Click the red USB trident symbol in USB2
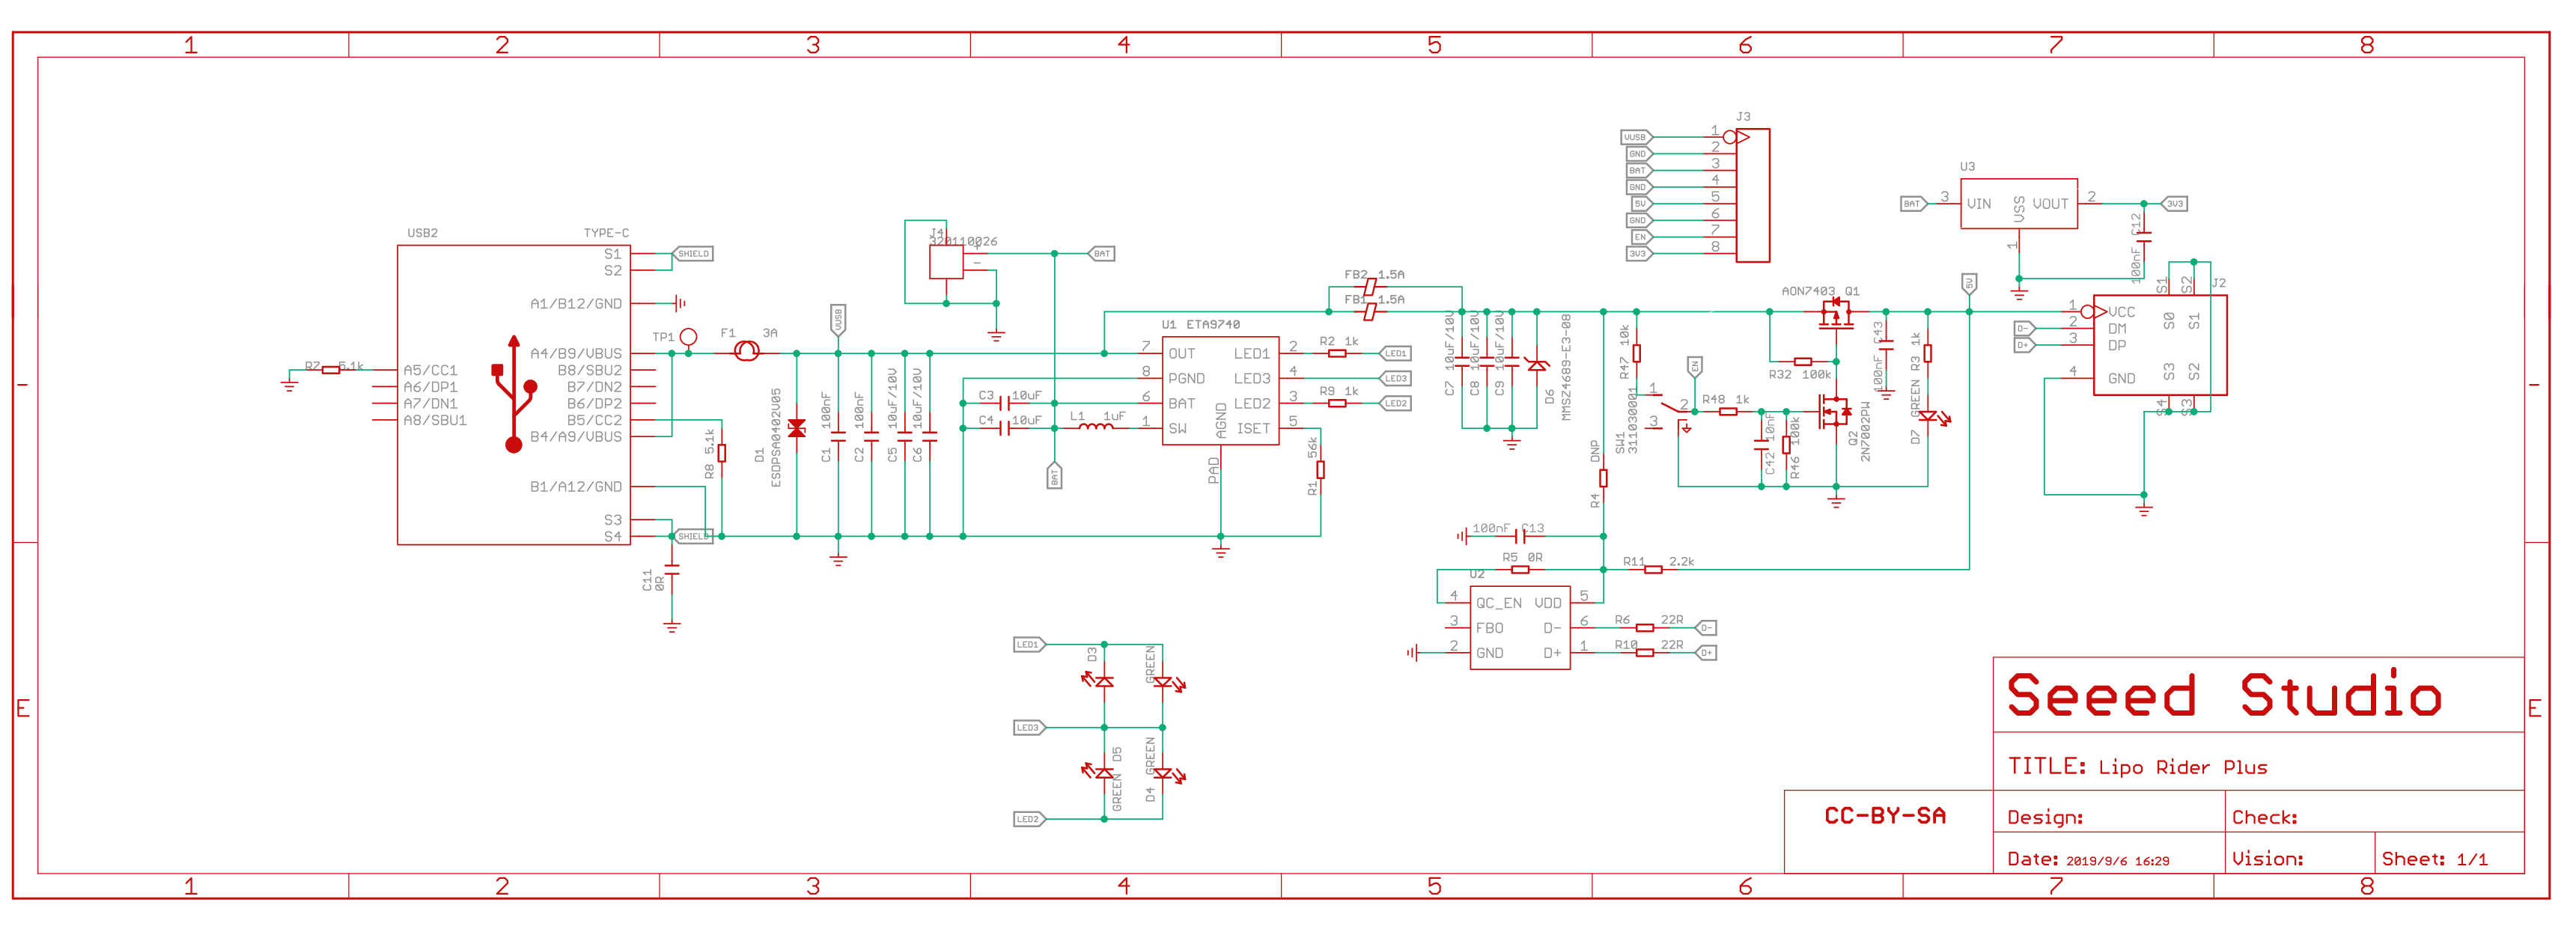 pos(514,394)
